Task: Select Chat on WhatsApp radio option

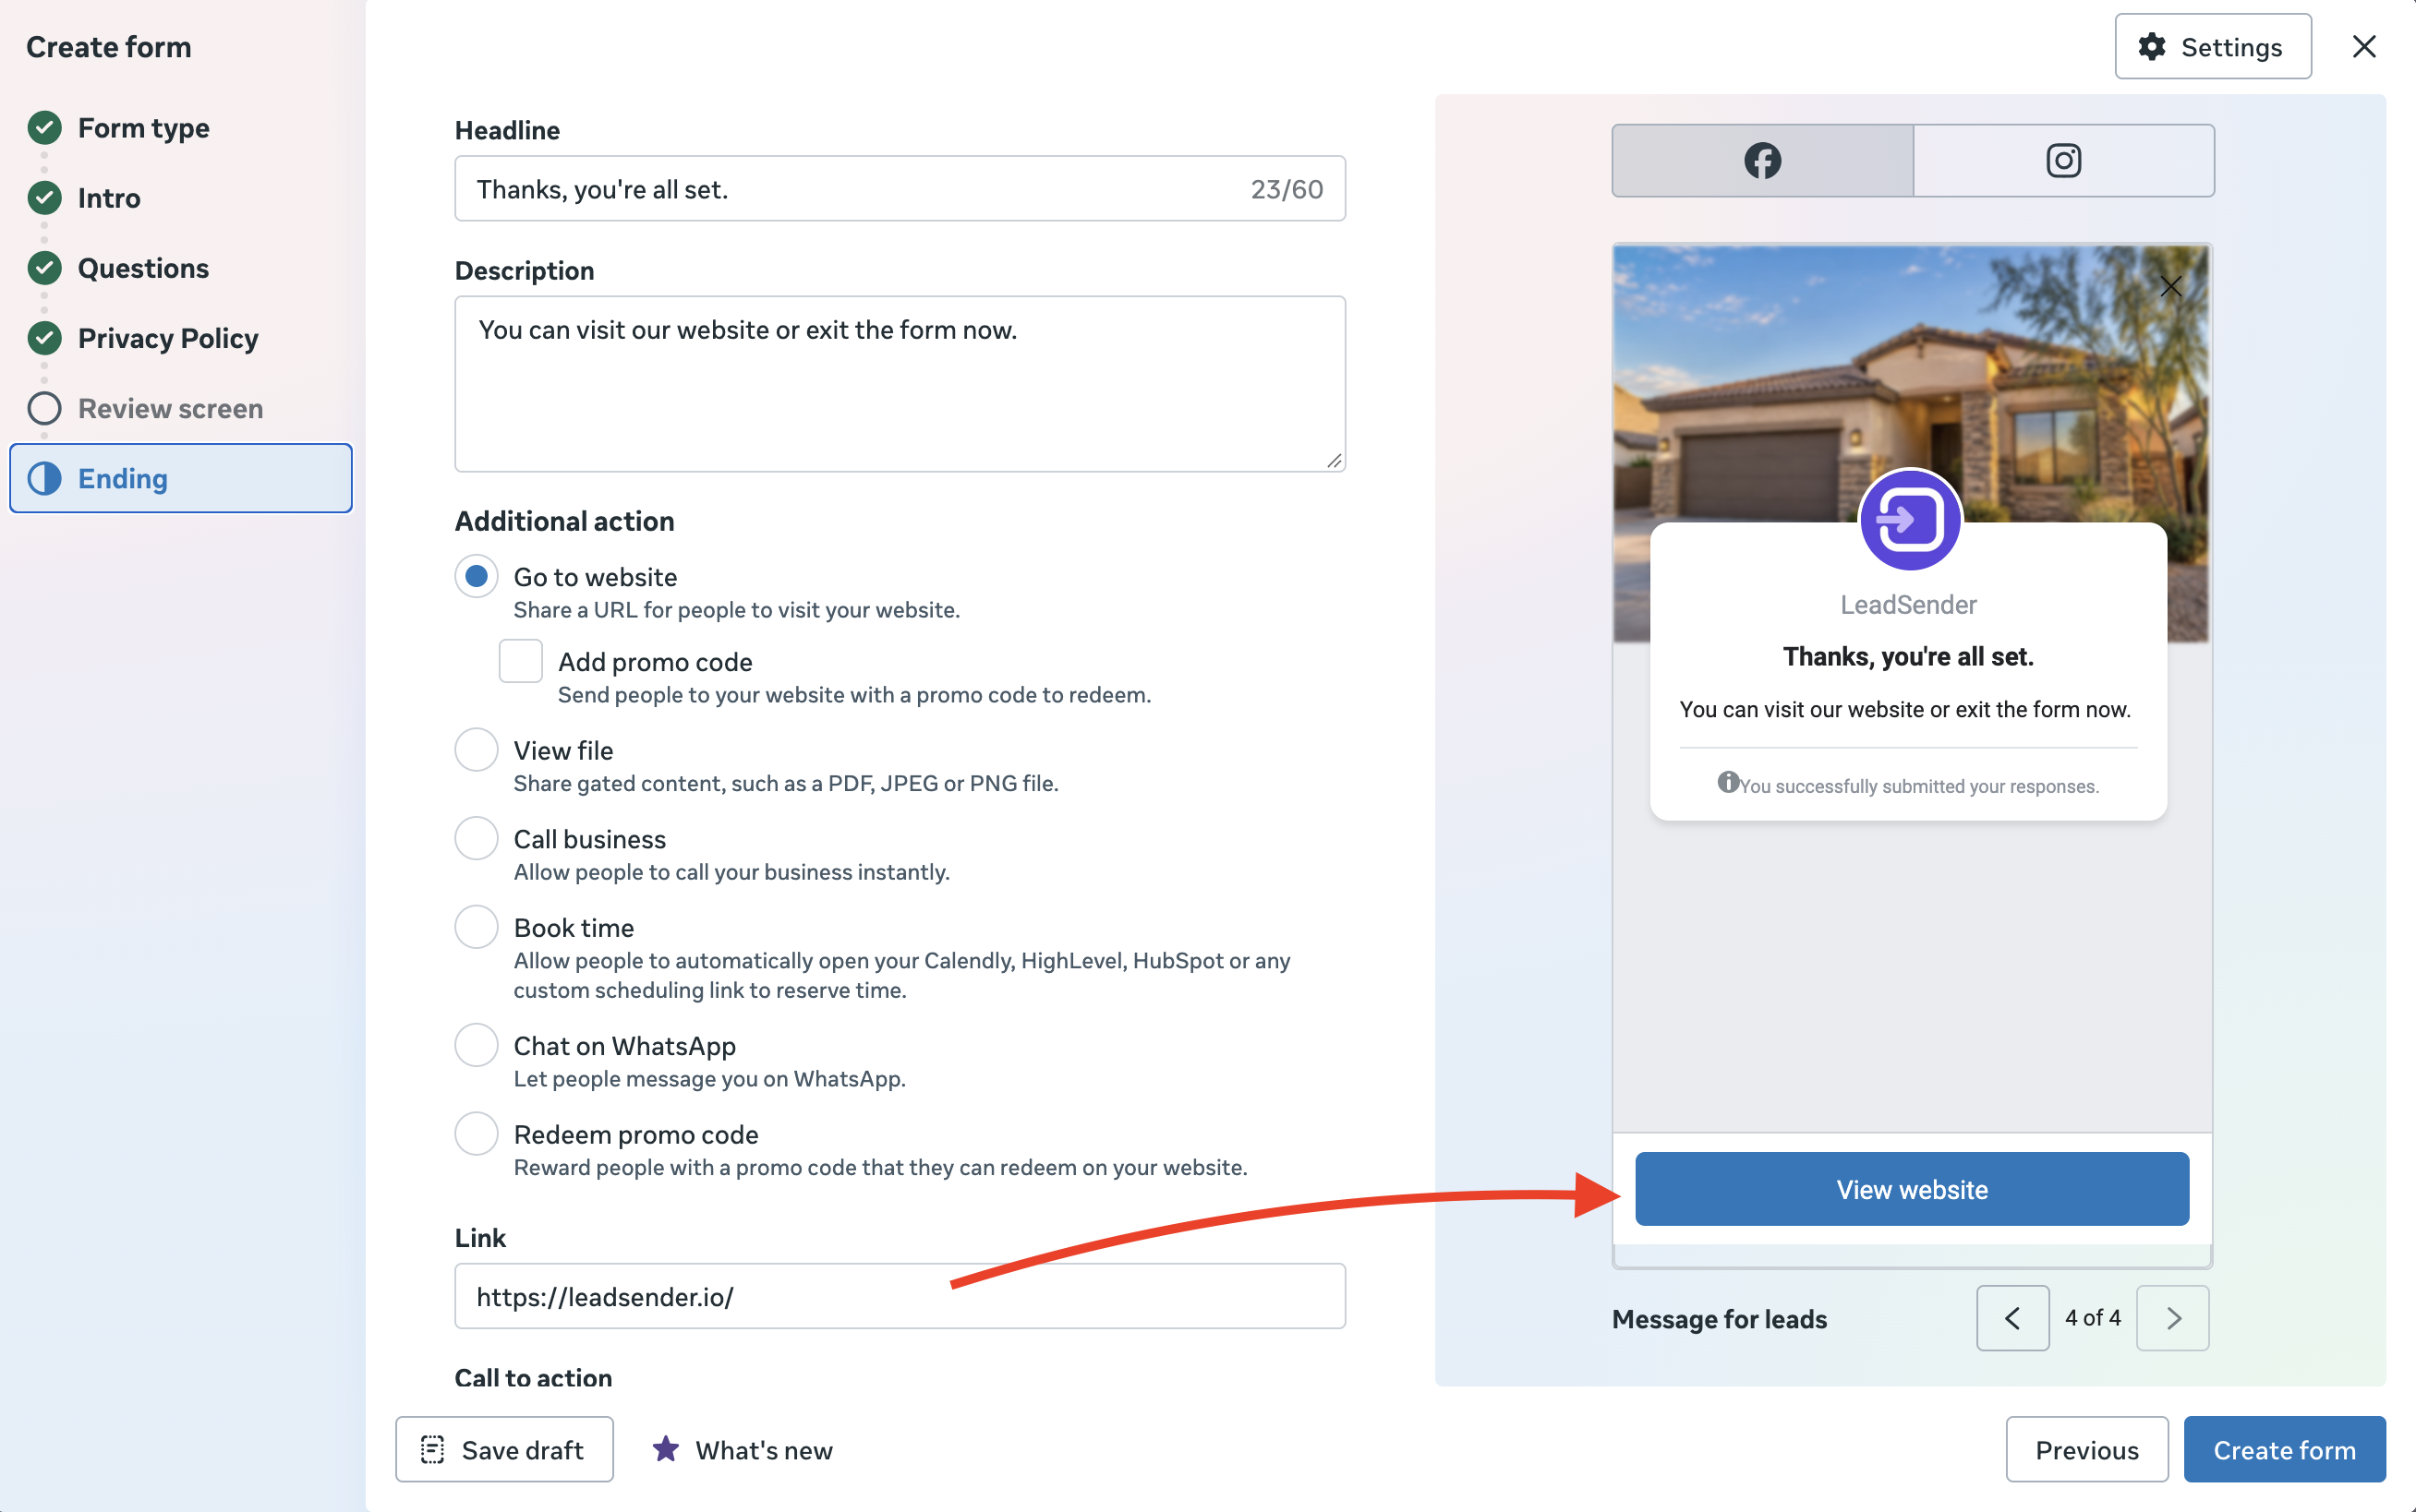Action: point(477,1045)
